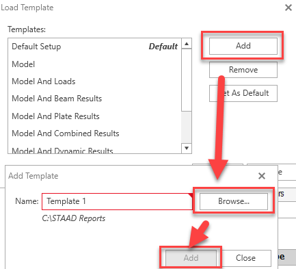The height and width of the screenshot is (269, 296).
Task: Click Close in the Add Template dialog
Action: tap(245, 258)
